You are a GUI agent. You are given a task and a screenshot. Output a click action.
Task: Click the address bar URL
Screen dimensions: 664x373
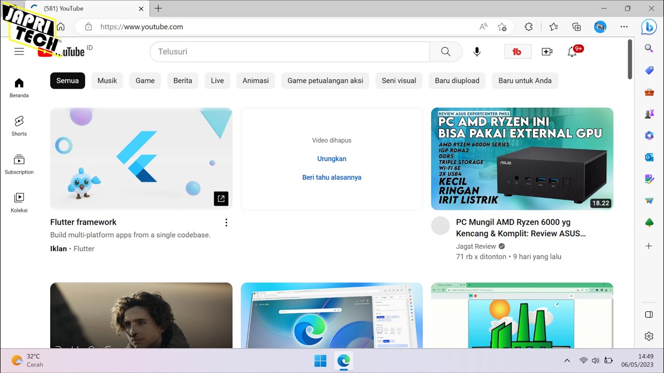(x=142, y=26)
